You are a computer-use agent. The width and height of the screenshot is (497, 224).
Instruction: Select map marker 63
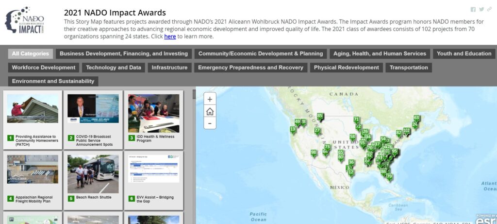point(416,119)
